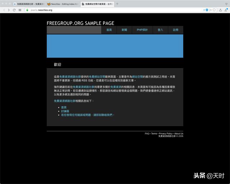Image resolution: width=230 pixels, height=184 pixels.
Task: Click the browser forward arrow
Action: tap(9, 10)
